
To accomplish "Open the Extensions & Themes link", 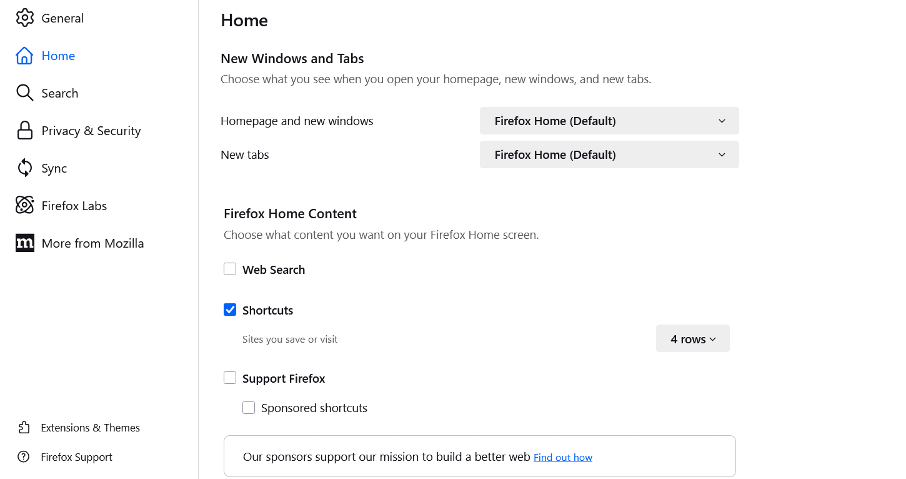I will [x=91, y=428].
